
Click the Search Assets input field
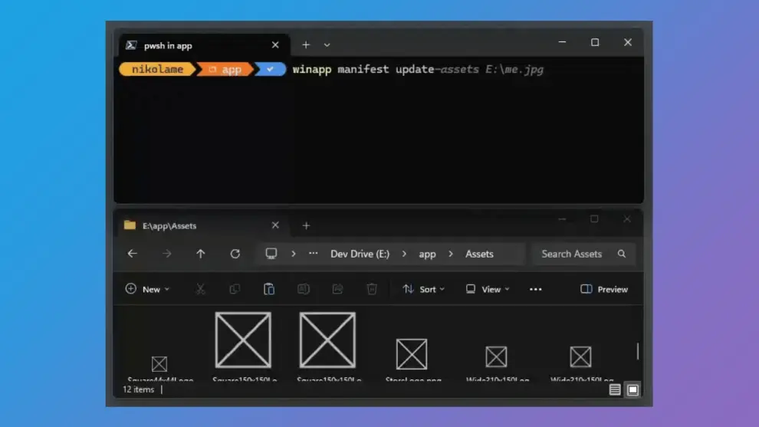point(575,254)
